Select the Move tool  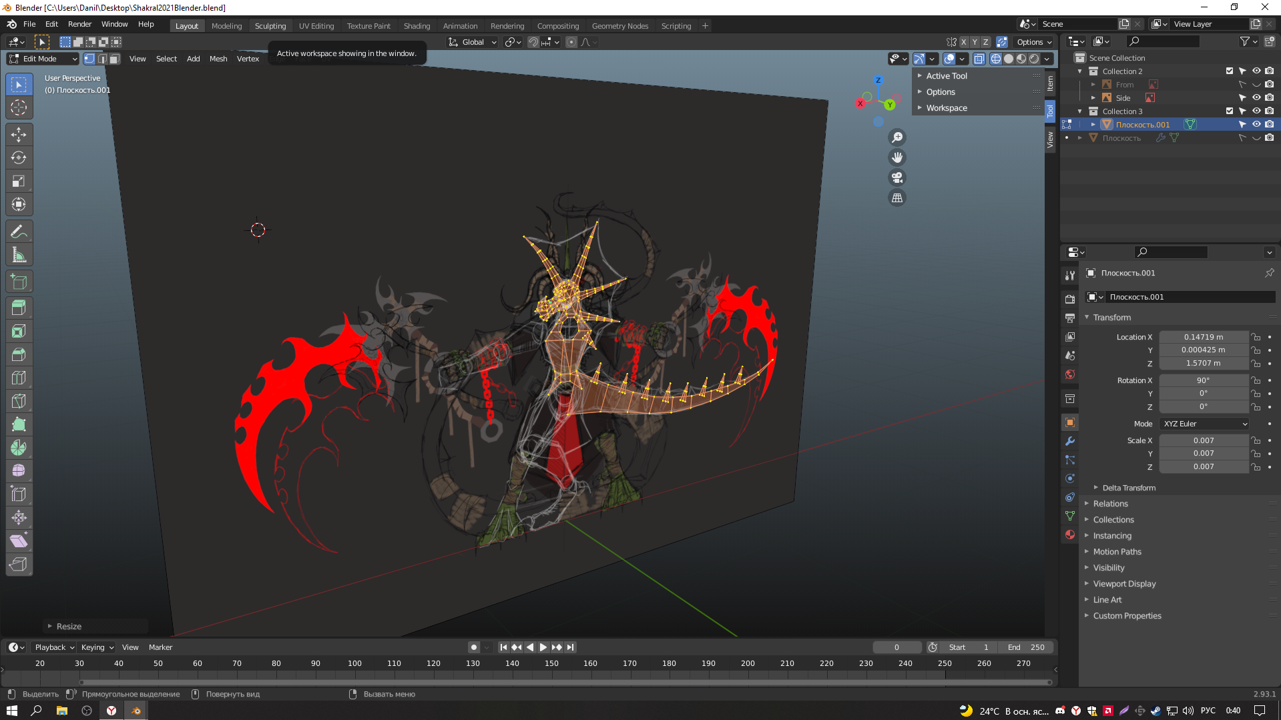[x=19, y=134]
